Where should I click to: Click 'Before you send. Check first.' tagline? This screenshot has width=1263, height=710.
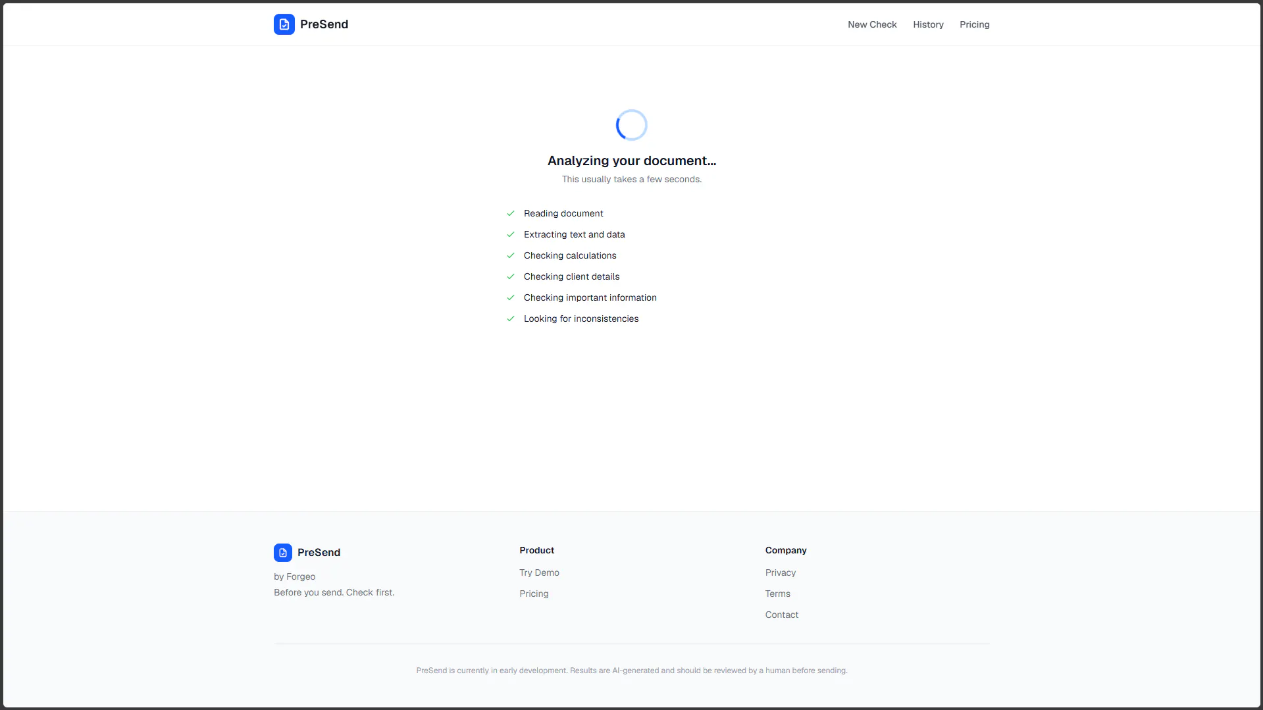click(x=334, y=592)
